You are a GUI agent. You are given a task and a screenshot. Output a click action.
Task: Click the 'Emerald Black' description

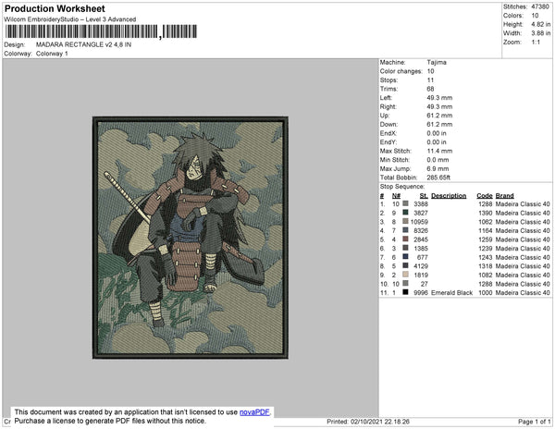tap(451, 293)
